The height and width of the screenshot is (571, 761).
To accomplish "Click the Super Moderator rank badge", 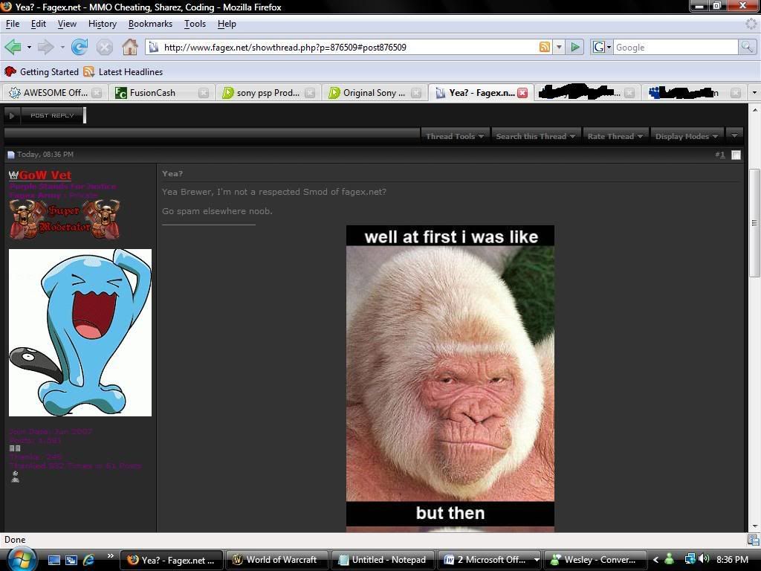I will [65, 219].
